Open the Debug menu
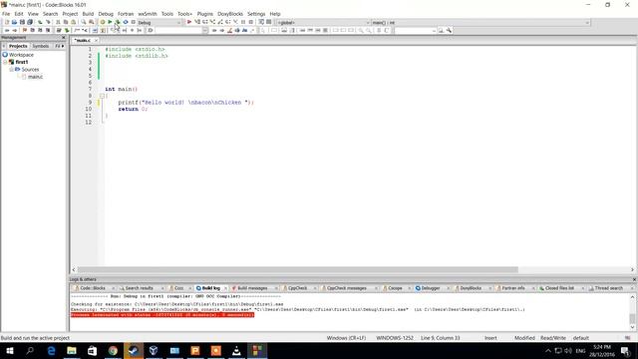This screenshot has width=638, height=359. click(x=106, y=14)
